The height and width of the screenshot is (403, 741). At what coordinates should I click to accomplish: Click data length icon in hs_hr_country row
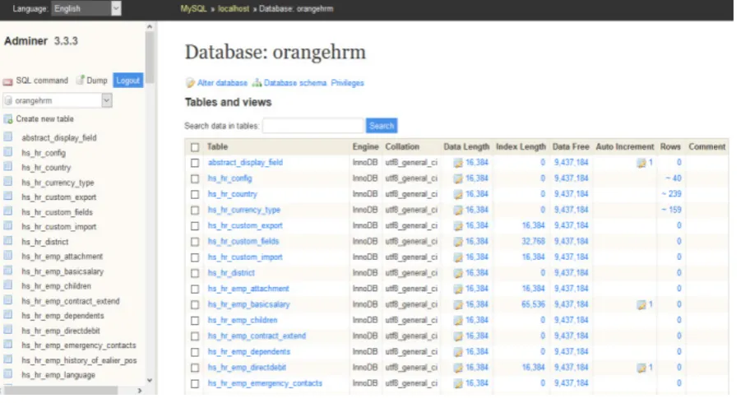458,194
